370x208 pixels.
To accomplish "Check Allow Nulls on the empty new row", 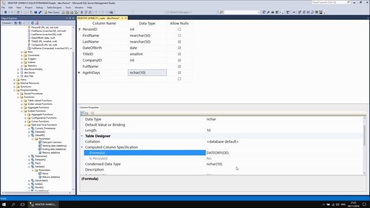I will 179,79.
